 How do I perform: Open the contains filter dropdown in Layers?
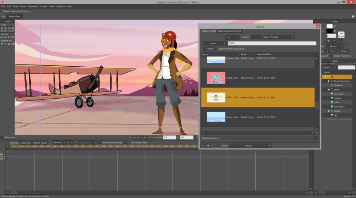pyautogui.click(x=329, y=68)
